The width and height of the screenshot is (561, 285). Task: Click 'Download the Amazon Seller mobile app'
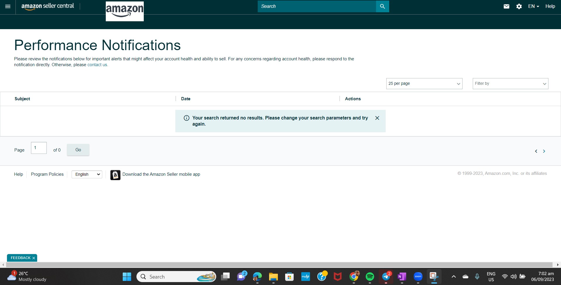pyautogui.click(x=161, y=174)
